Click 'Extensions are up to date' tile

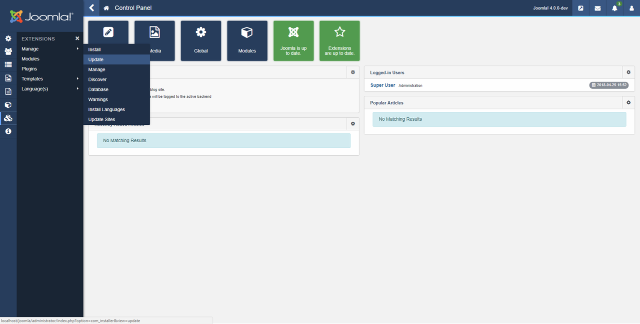click(339, 40)
